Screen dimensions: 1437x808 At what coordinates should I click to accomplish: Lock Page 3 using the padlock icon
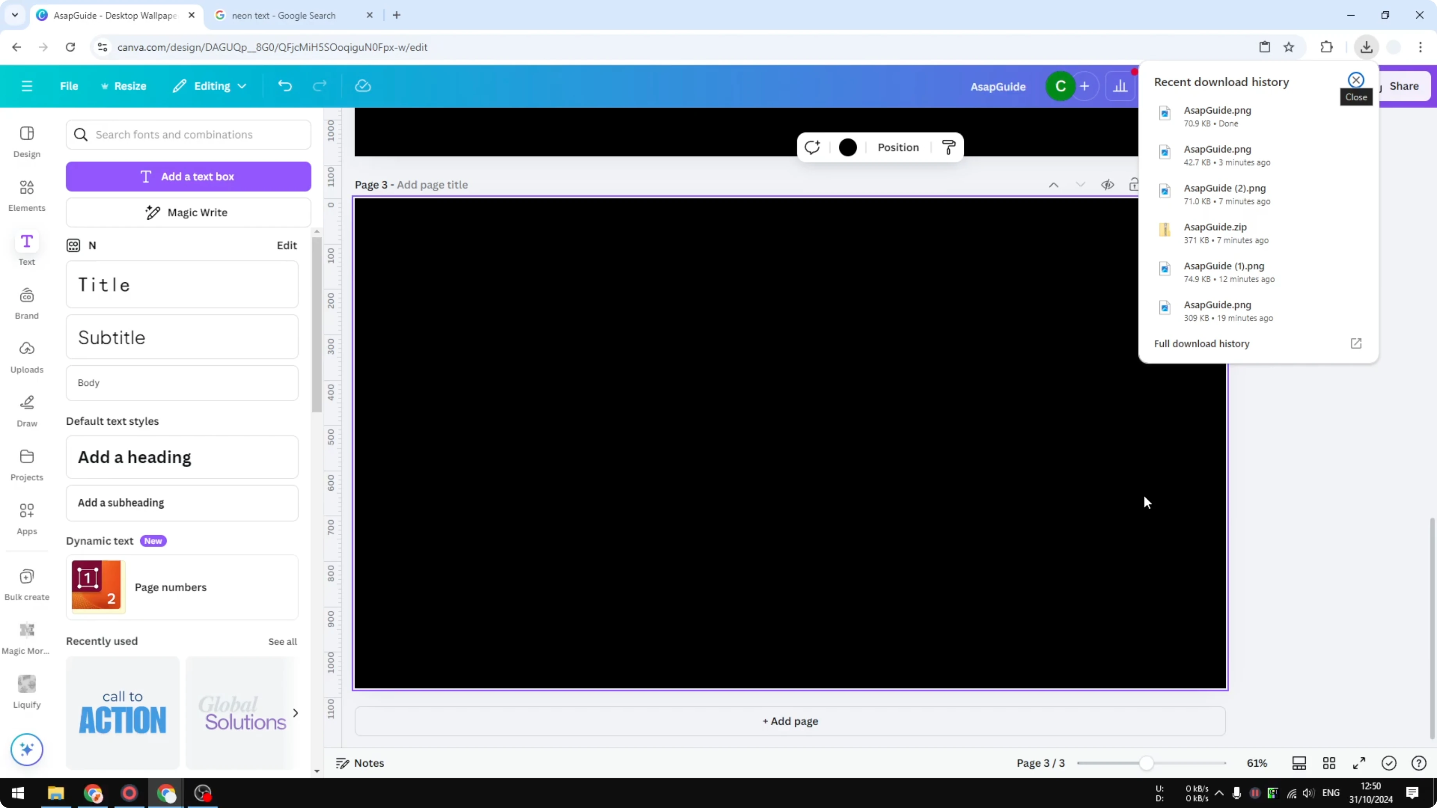tap(1135, 184)
